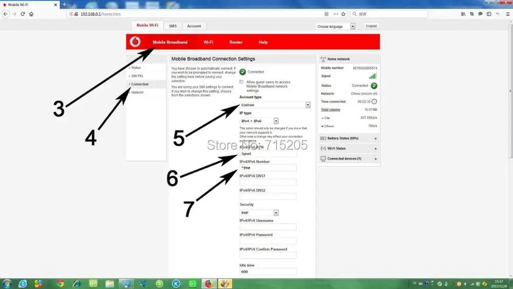
Task: Click the chat bubble toolbar icon
Action: point(480,14)
